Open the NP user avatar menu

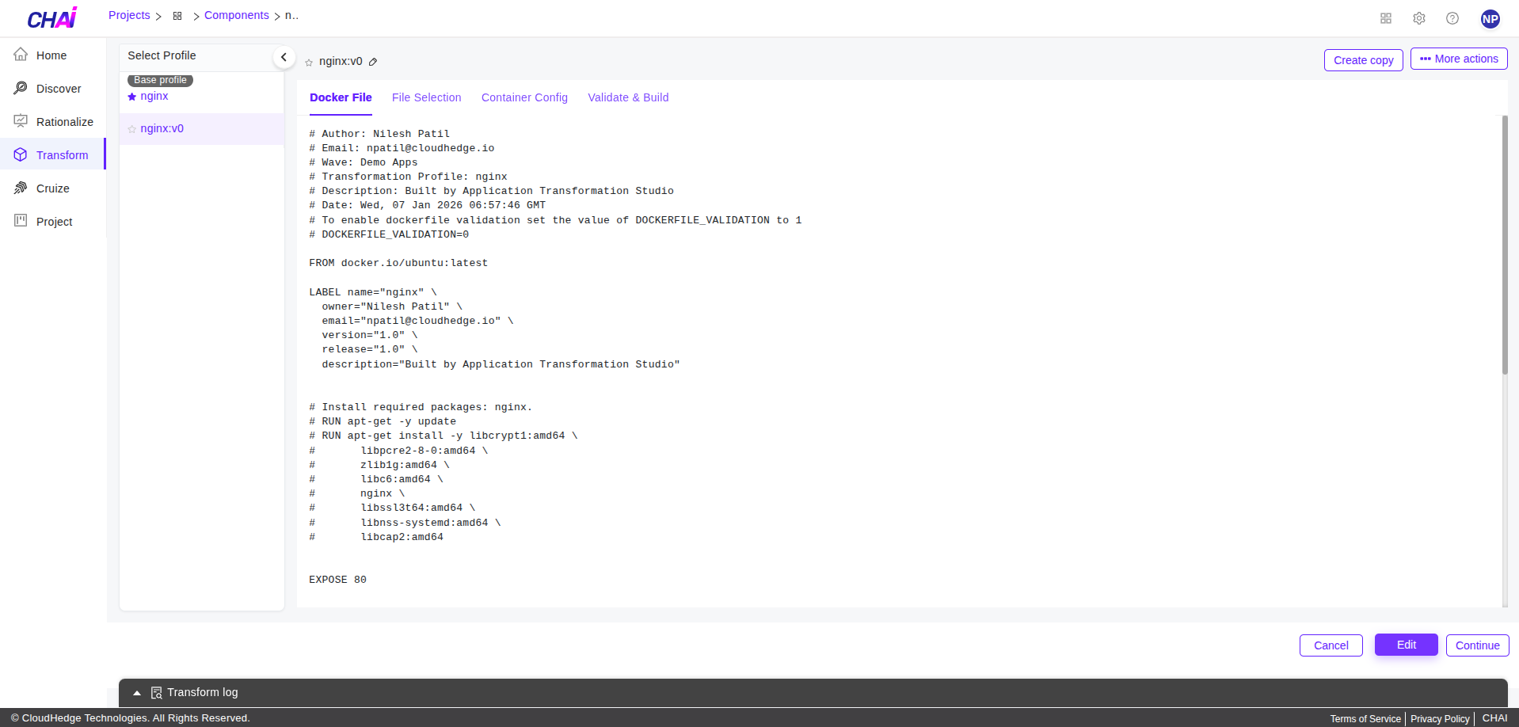pos(1490,18)
